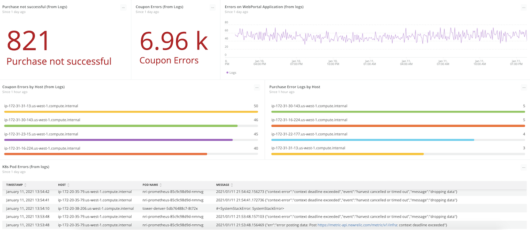Click coupon error count 40
This screenshot has height=230, width=530.
256,148
